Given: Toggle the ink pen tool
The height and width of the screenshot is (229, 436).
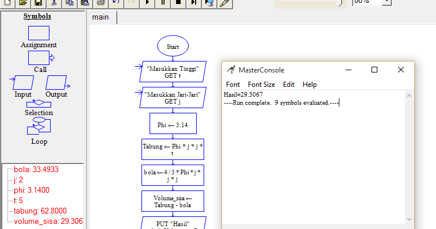Looking at the screenshot, I should point(225,3).
